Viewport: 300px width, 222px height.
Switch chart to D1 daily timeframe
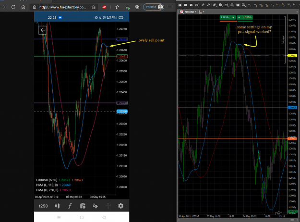point(284,5)
